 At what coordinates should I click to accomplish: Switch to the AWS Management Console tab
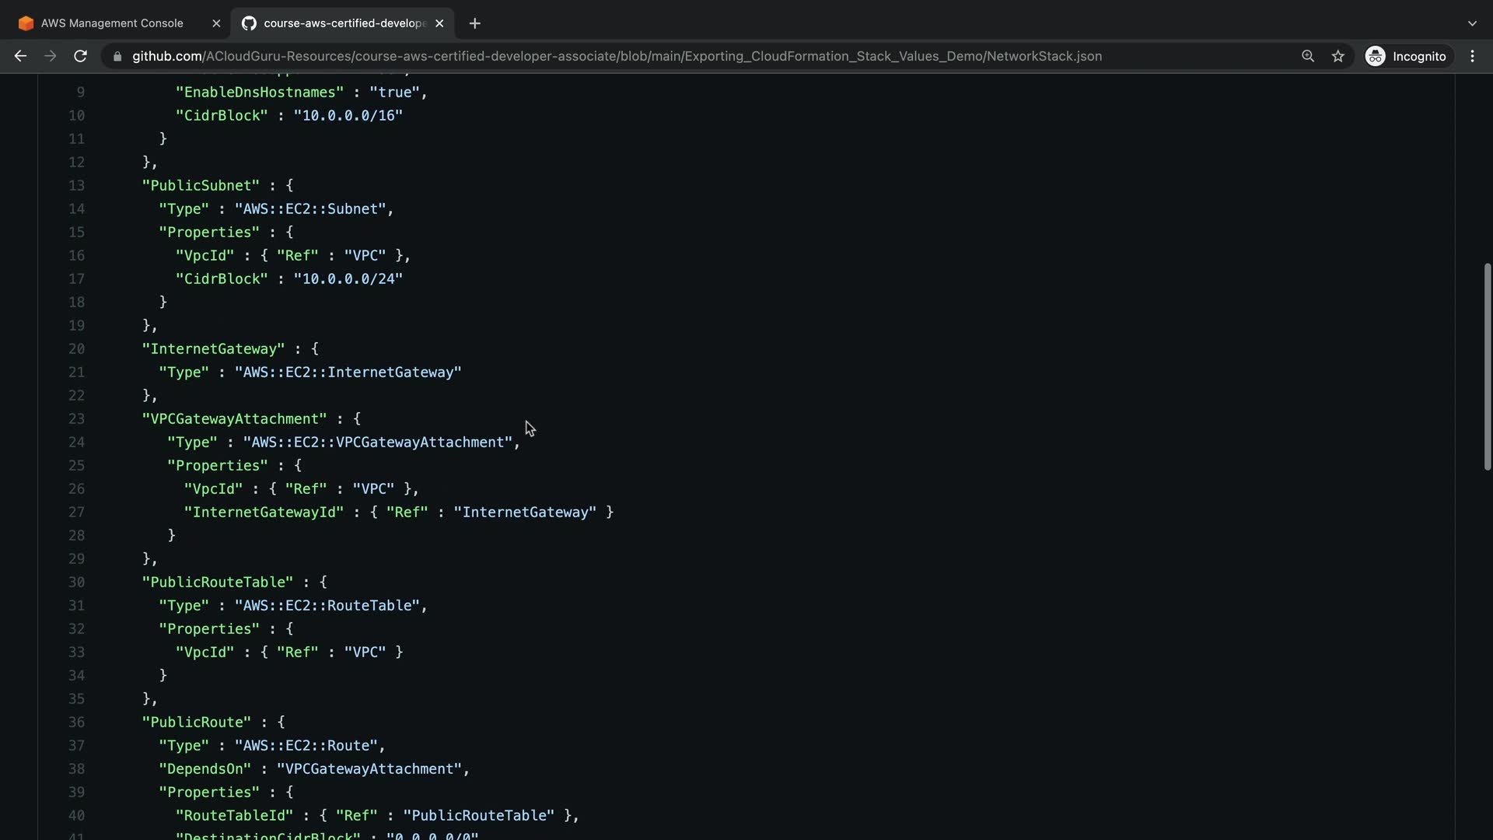pos(112,23)
